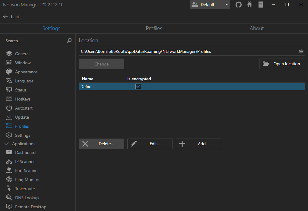This screenshot has width=308, height=211.
Task: Click the folder browse icon in Location field
Action: [x=301, y=51]
